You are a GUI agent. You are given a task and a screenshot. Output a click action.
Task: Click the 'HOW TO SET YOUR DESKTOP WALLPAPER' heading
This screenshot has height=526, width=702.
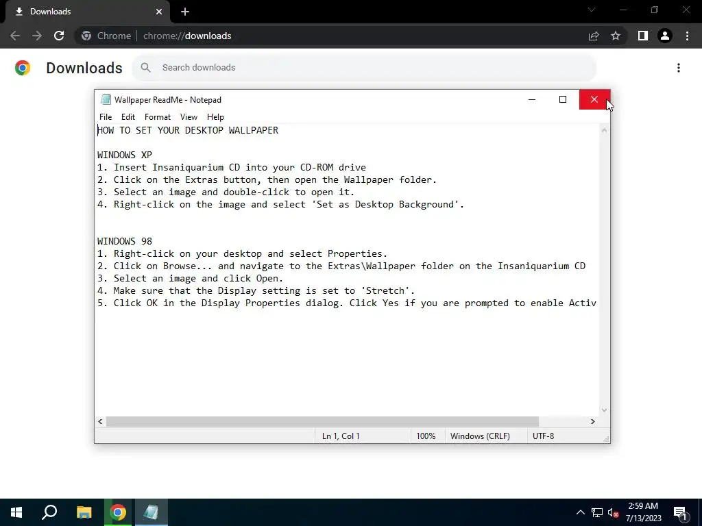click(188, 130)
